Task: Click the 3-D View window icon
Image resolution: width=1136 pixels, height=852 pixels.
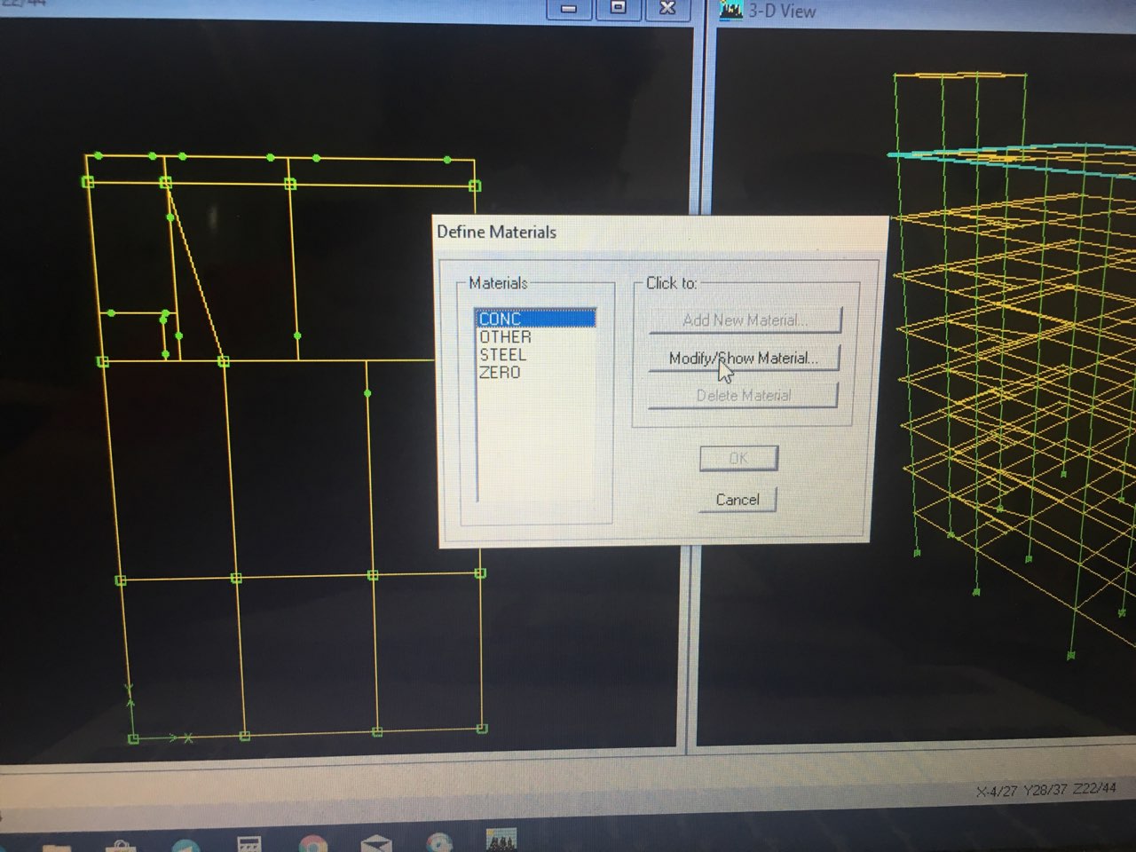Action: (x=730, y=10)
